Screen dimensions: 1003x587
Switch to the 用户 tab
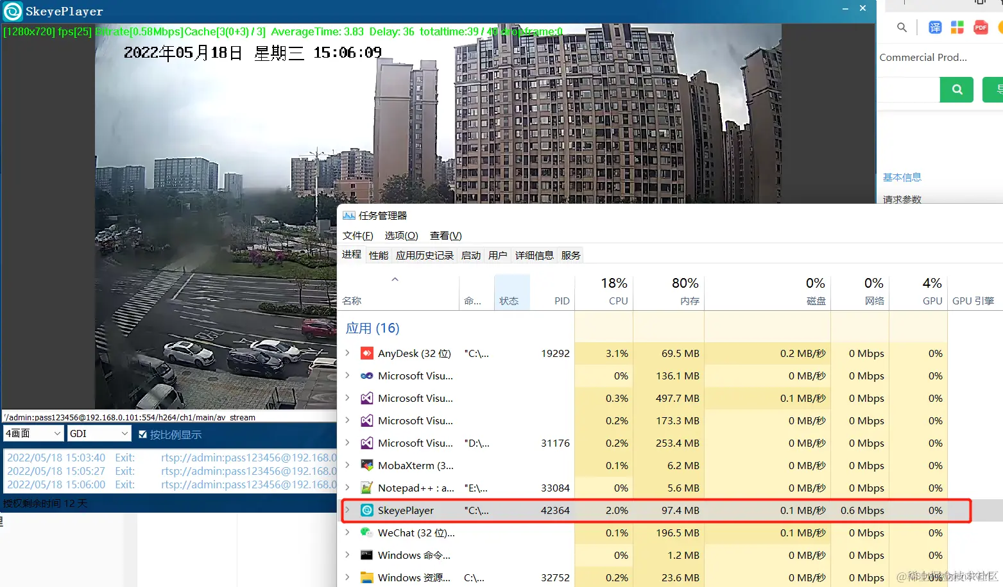point(498,255)
